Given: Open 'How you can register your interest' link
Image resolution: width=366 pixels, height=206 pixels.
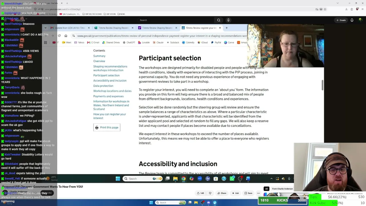Looking at the screenshot, I should [x=110, y=116].
